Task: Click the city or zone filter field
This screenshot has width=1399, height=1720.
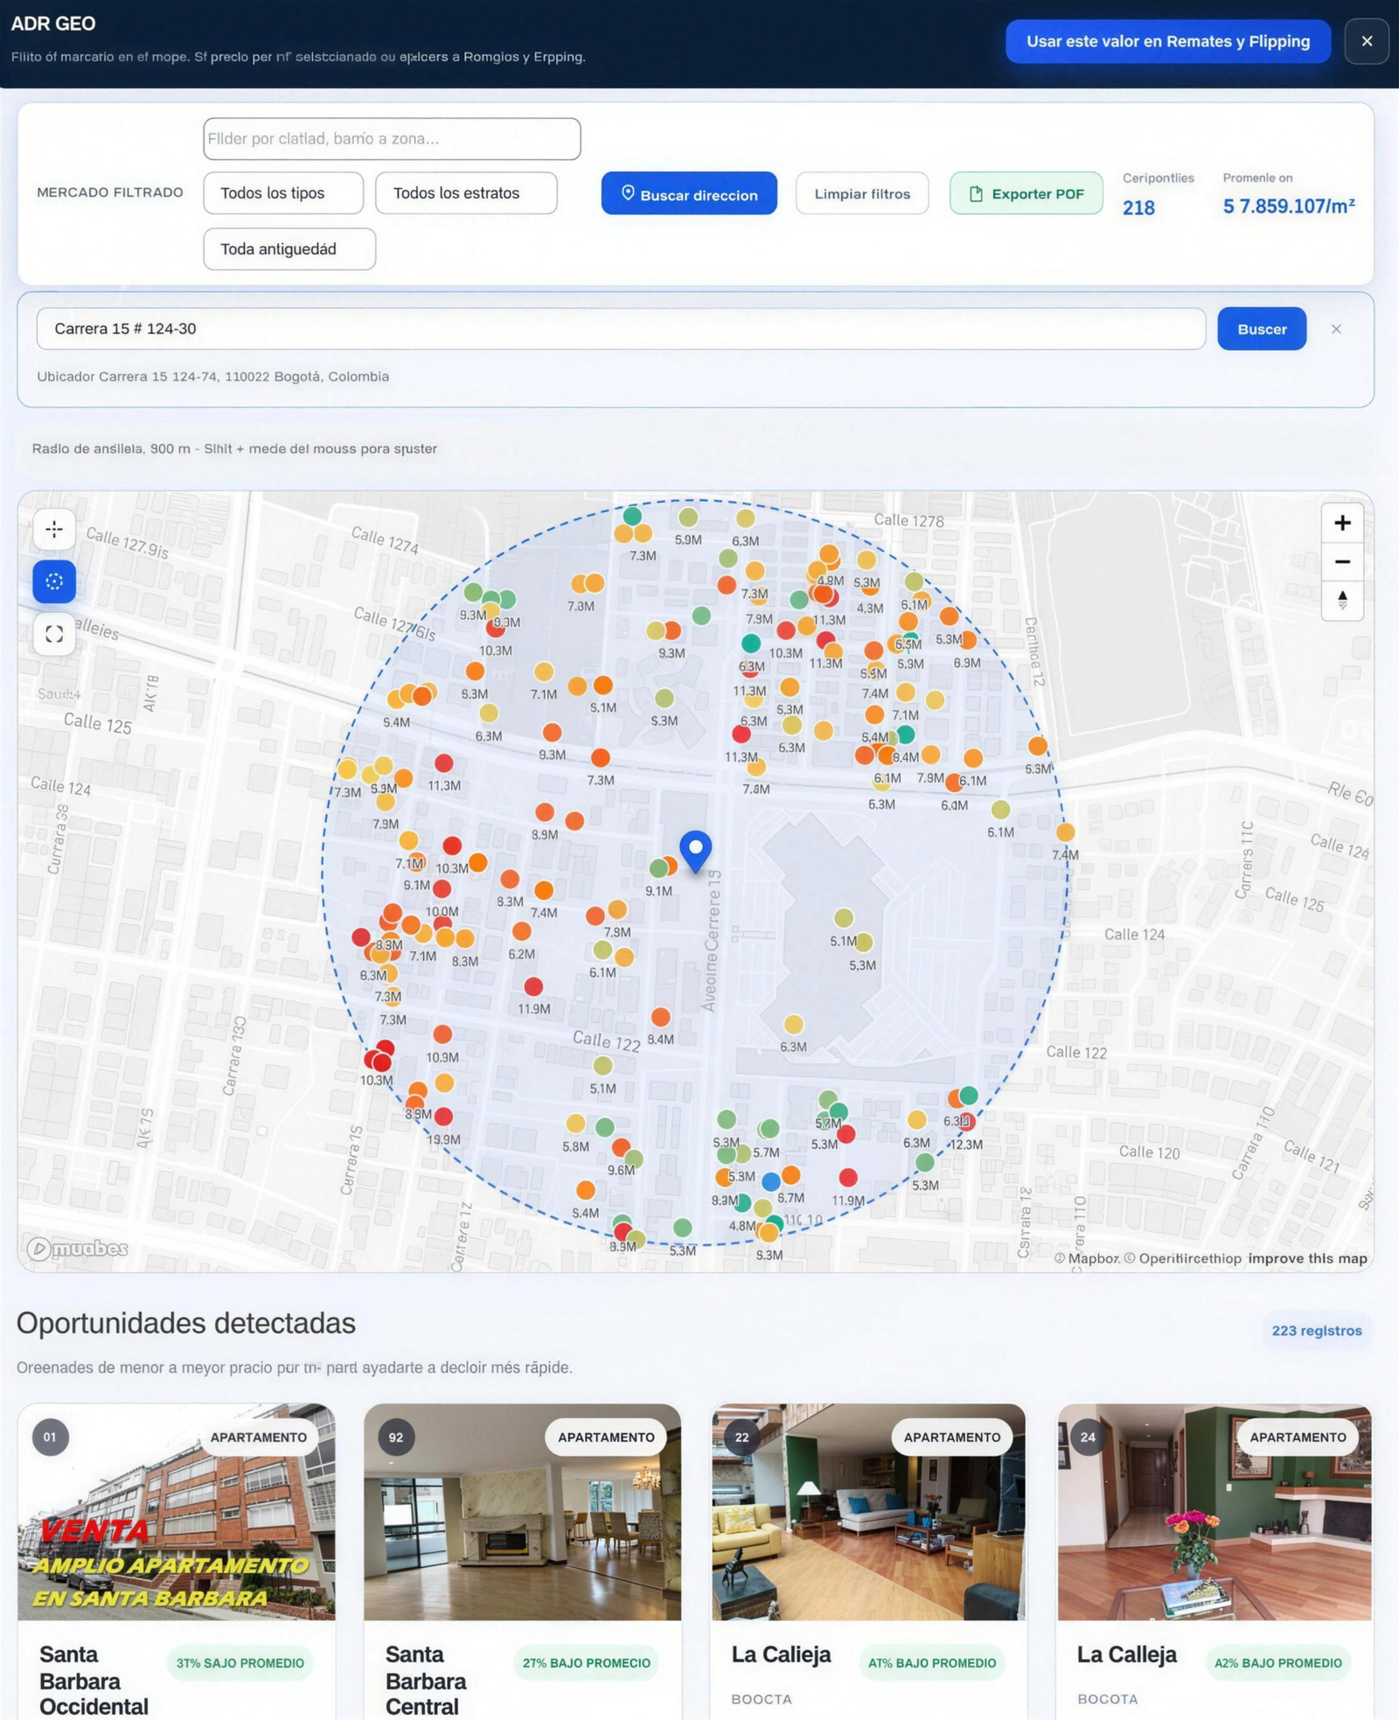Action: [392, 139]
